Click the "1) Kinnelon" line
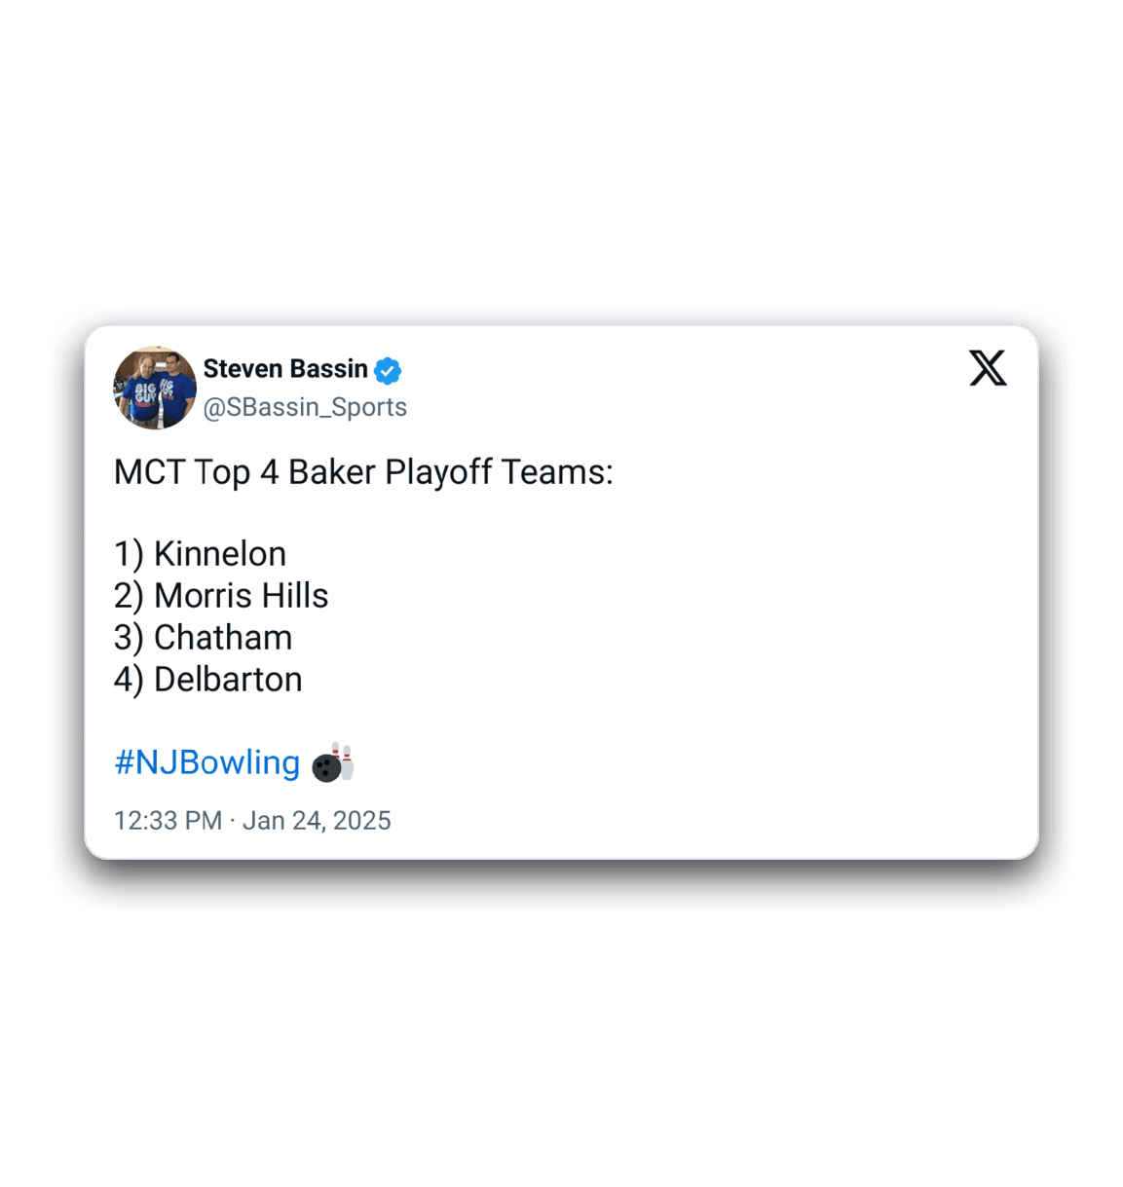Viewport: 1123px width, 1187px height. click(x=200, y=554)
